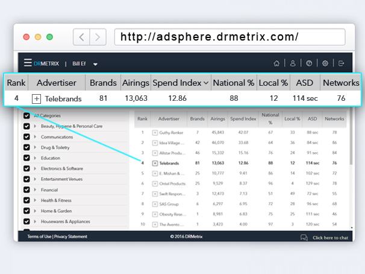Expand the Education category arrow
Image resolution: width=365 pixels, height=274 pixels.
click(35, 158)
